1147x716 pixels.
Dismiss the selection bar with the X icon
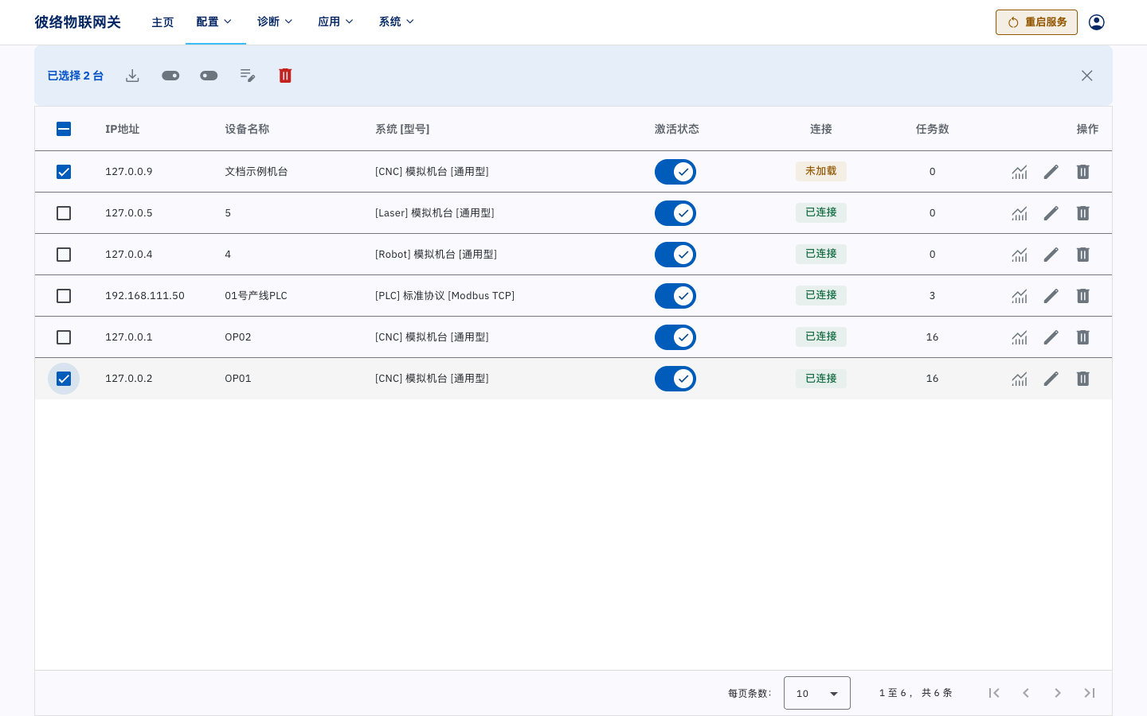[1086, 76]
